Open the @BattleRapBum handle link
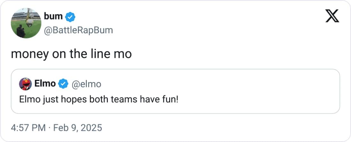351x142 pixels. point(78,30)
